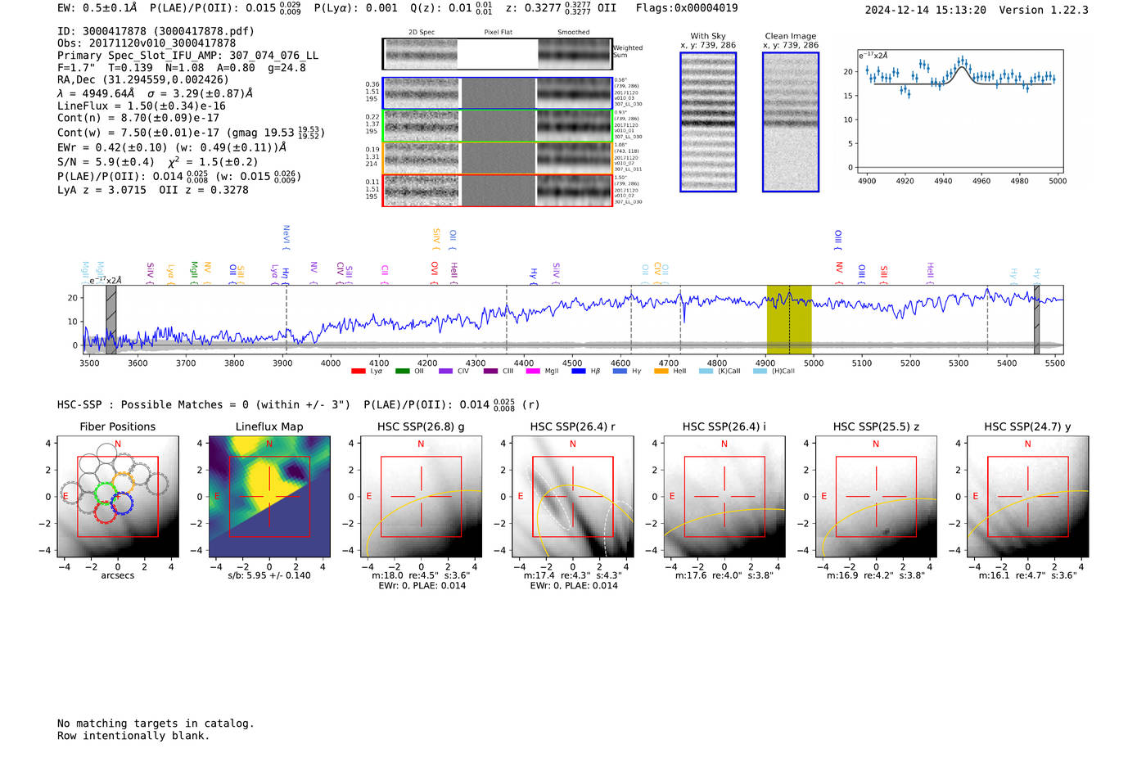1146x780 pixels.
Task: Click the orange dashed fiber circle
Action: [x=123, y=483]
